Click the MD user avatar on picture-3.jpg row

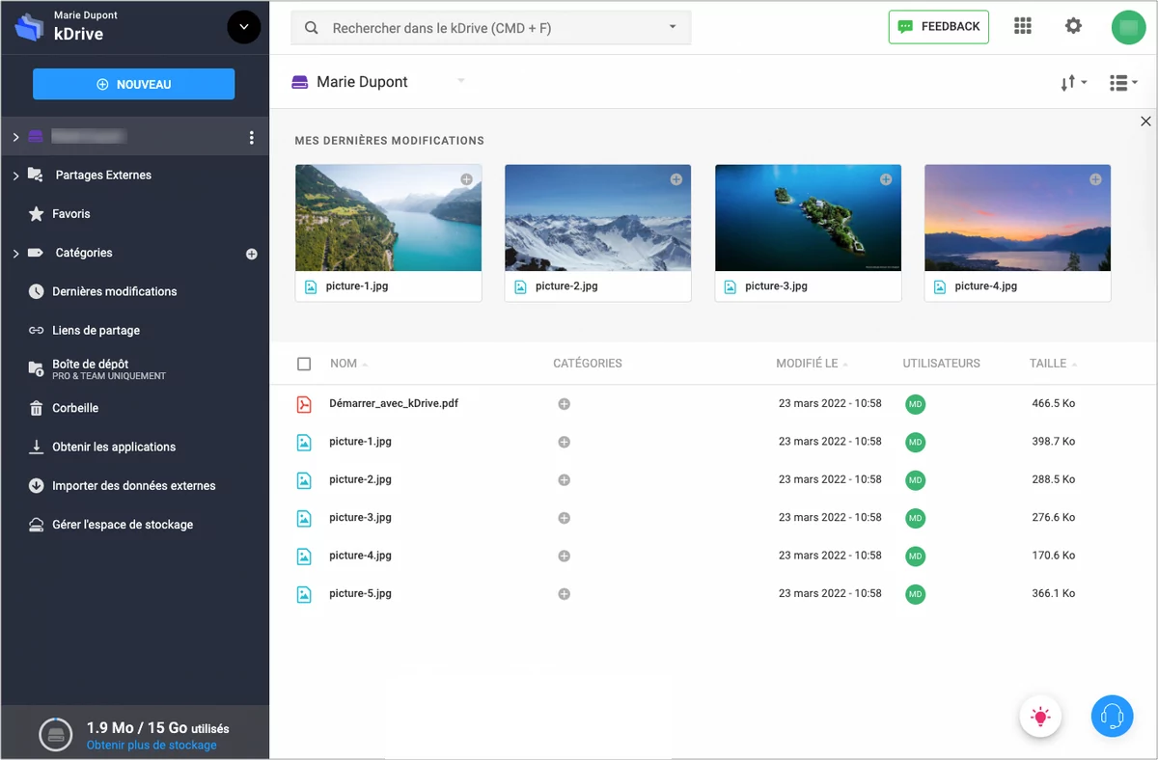coord(916,518)
